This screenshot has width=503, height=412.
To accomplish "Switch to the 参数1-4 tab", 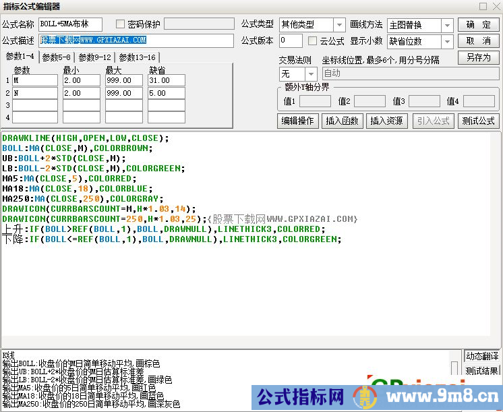I will [20, 57].
